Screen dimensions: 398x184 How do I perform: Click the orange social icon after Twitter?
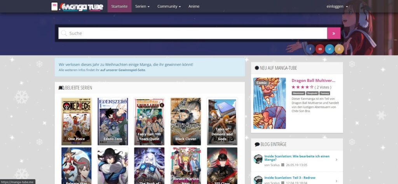coord(339,49)
